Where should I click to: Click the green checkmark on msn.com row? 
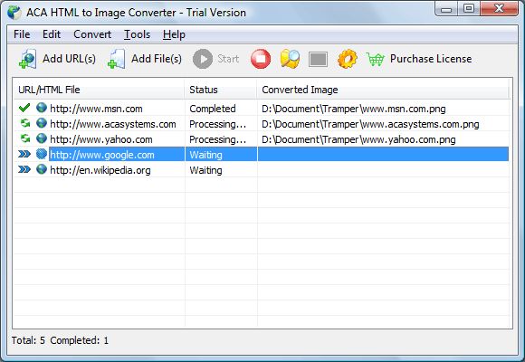[24, 108]
